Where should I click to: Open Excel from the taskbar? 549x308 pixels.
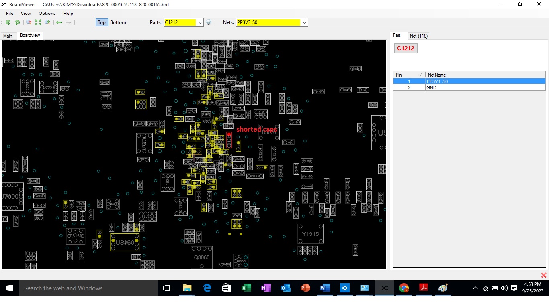point(246,288)
